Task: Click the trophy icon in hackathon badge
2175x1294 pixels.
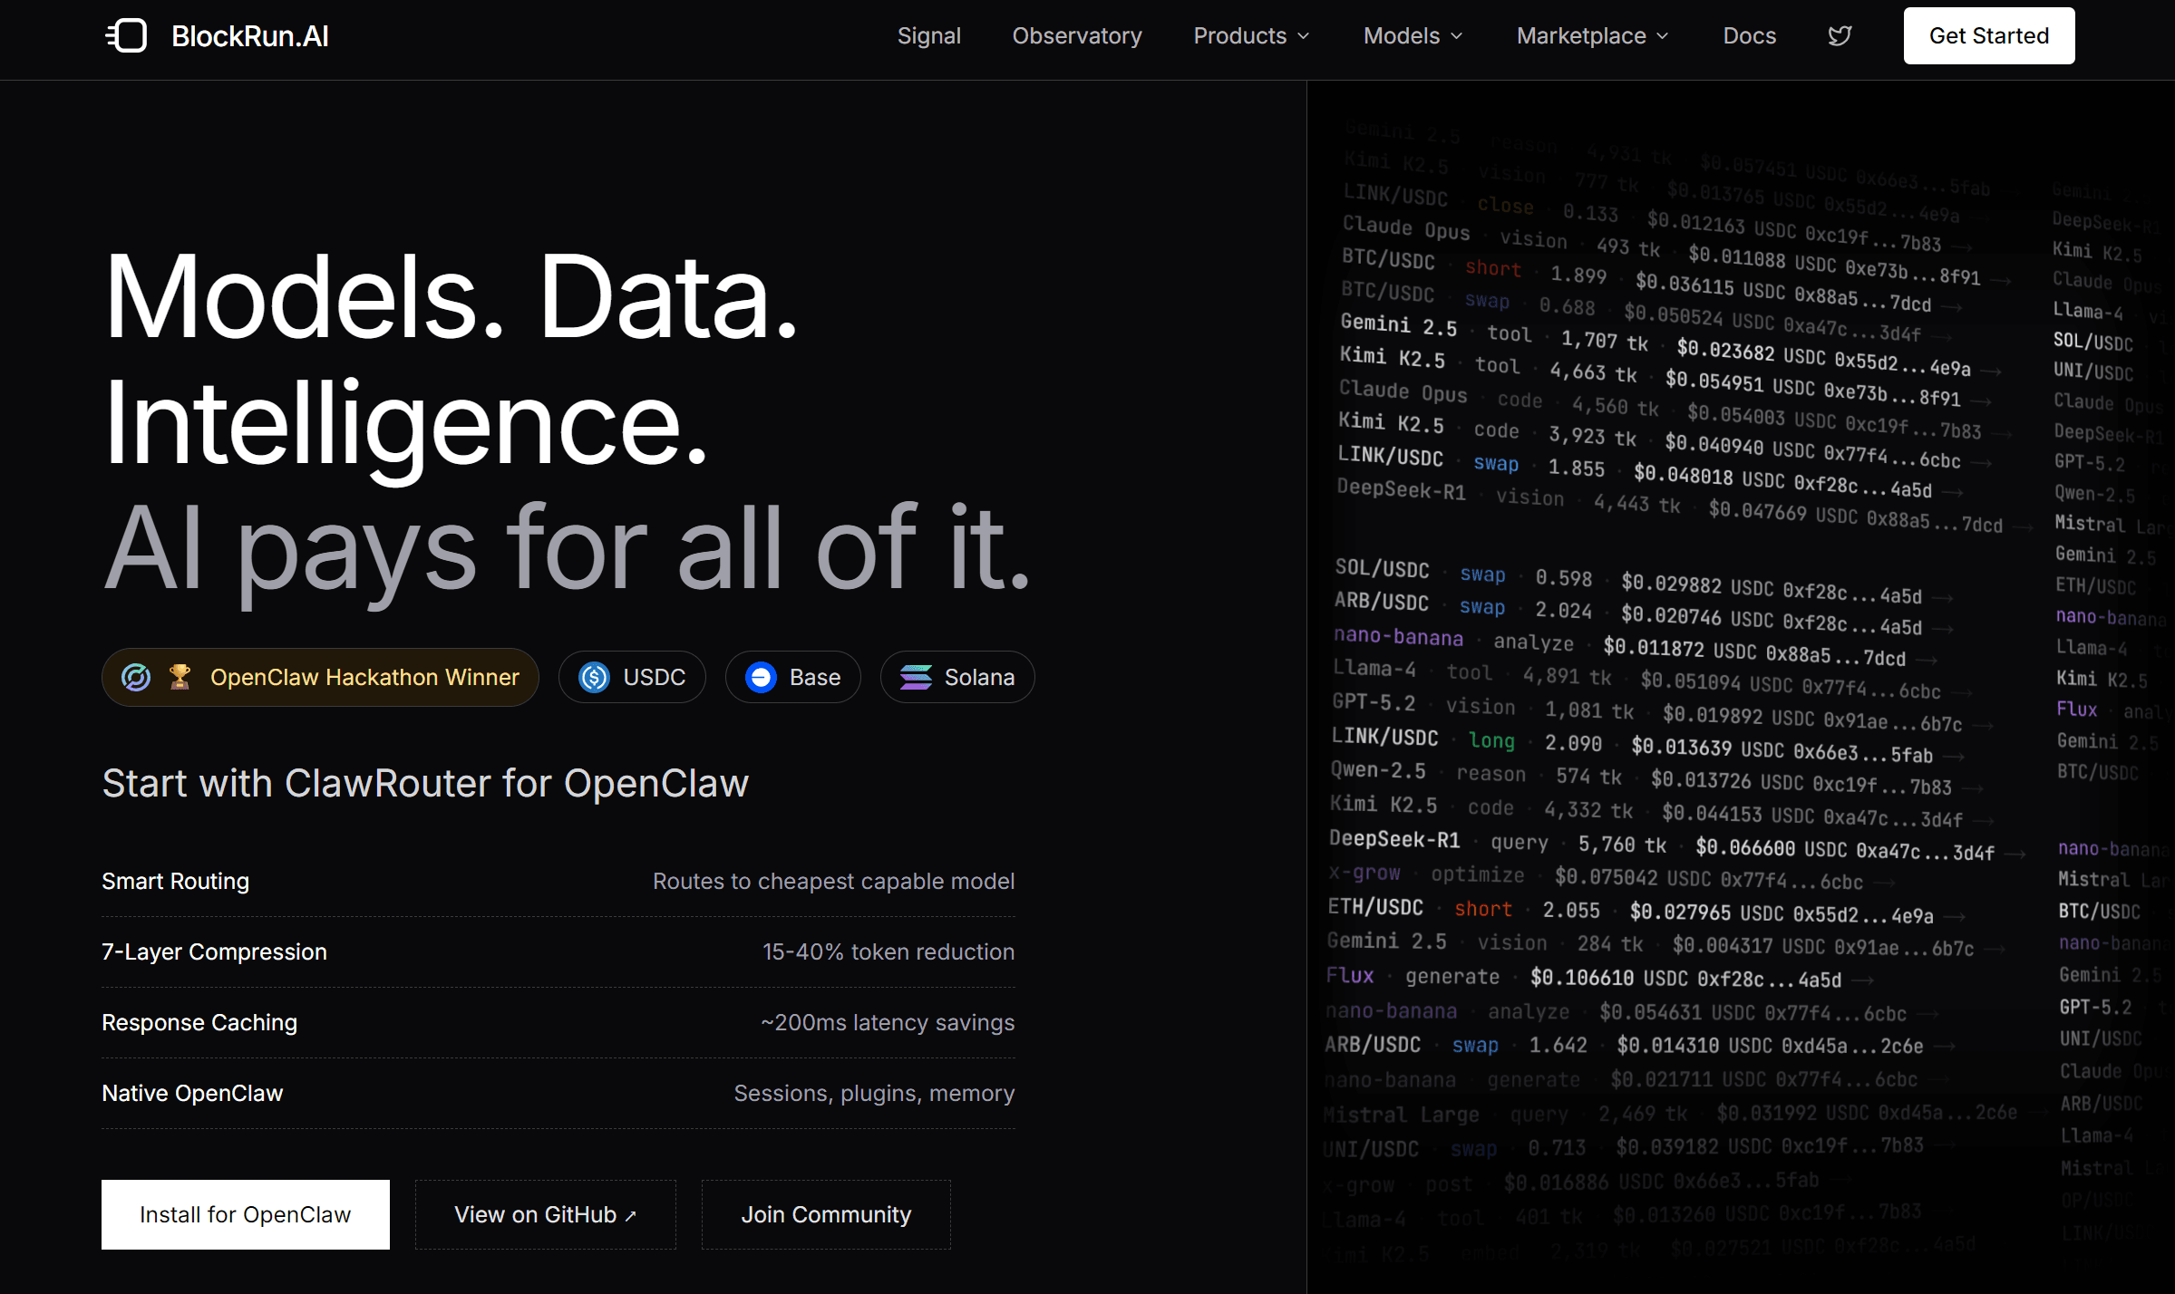Action: [x=180, y=676]
